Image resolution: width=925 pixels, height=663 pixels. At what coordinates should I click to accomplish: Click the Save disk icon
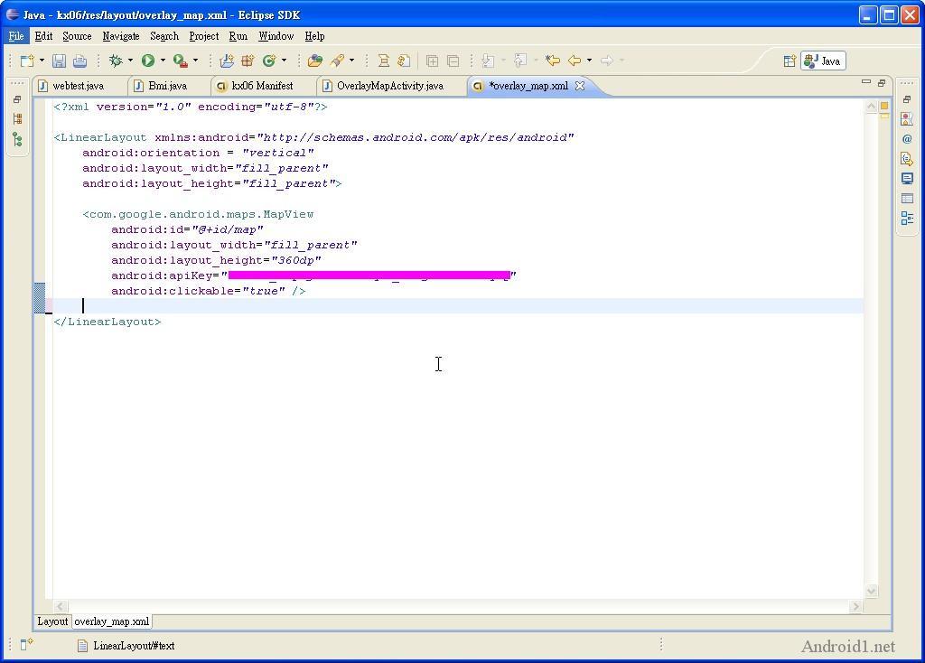(x=59, y=61)
